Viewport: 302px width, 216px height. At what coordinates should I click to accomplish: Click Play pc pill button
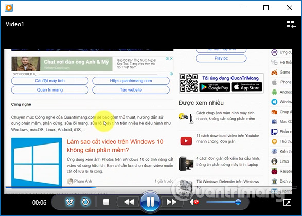tap(221, 58)
